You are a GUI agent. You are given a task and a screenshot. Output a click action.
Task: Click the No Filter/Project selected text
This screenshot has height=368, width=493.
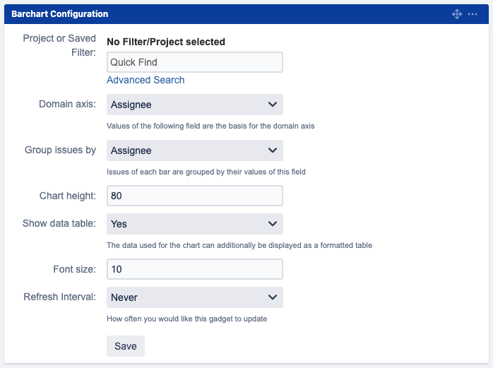tap(166, 42)
